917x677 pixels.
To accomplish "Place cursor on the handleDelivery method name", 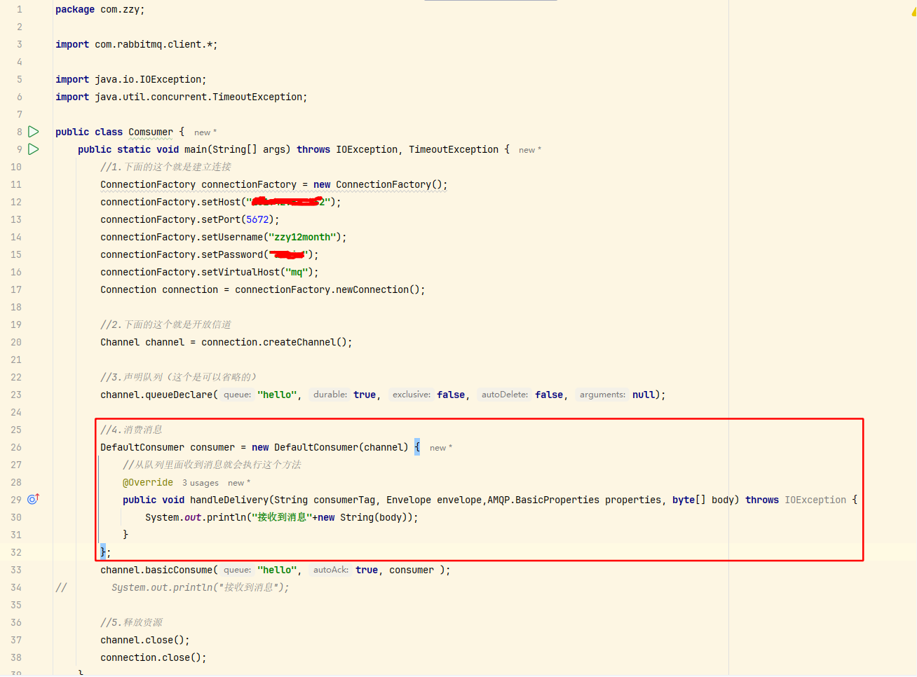I will click(229, 500).
